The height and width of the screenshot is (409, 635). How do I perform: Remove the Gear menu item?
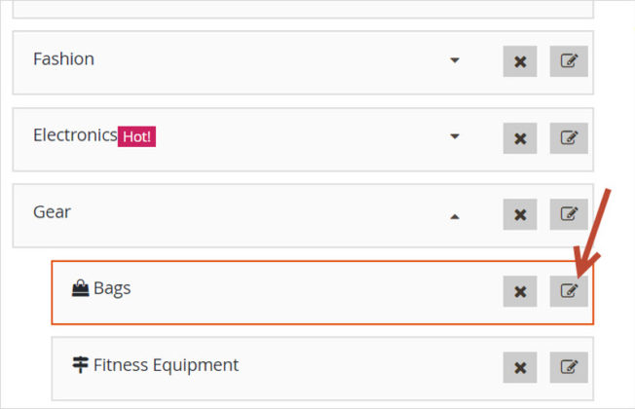520,214
